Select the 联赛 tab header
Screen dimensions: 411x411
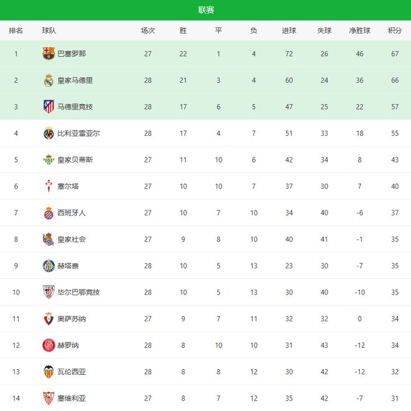tap(205, 10)
